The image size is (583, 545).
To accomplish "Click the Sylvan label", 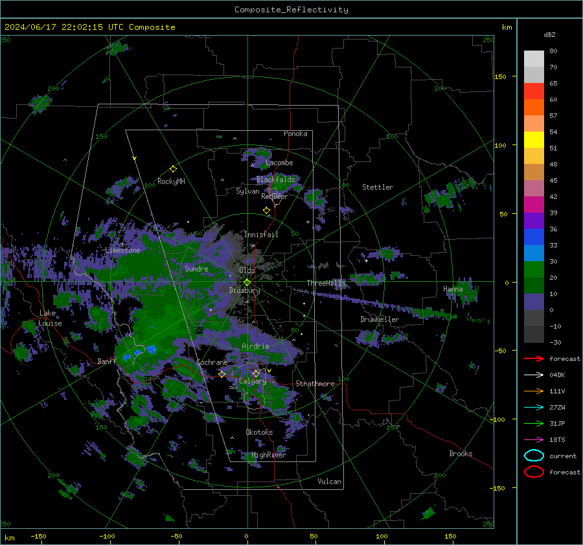I will click(247, 191).
